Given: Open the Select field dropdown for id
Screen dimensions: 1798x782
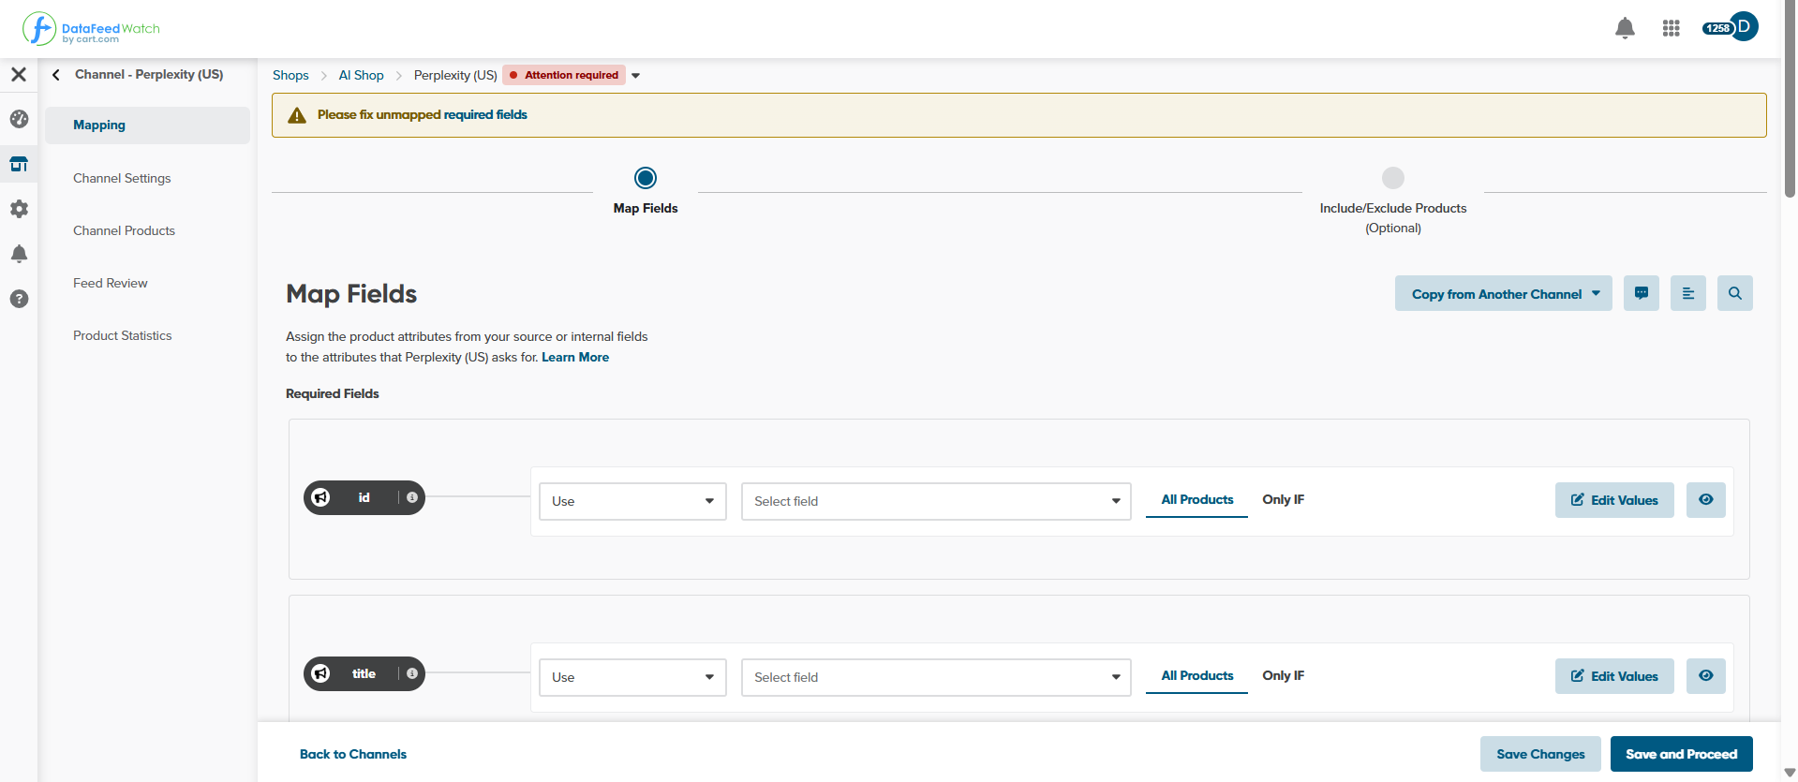Looking at the screenshot, I should tap(936, 501).
